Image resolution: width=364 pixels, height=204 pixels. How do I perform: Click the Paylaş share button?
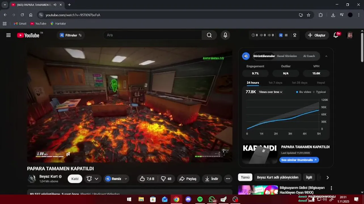click(188, 179)
